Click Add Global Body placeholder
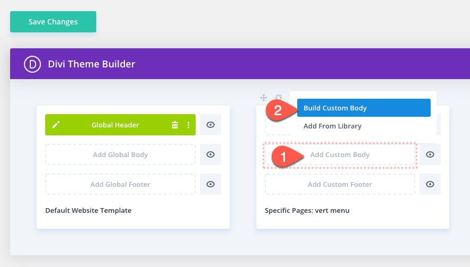This screenshot has width=470, height=267. [x=120, y=154]
